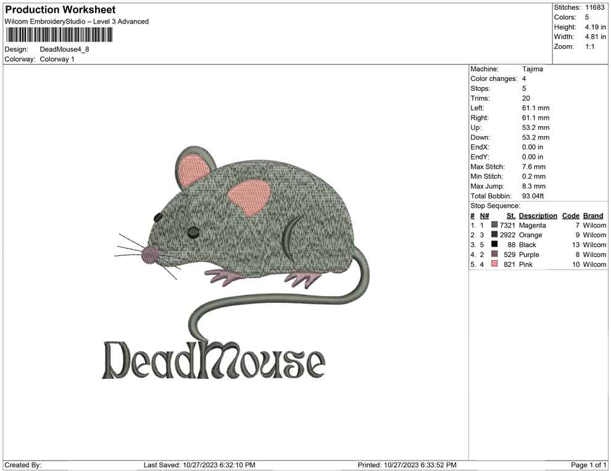
Task: Click the Black thread color swatch
Action: [494, 244]
